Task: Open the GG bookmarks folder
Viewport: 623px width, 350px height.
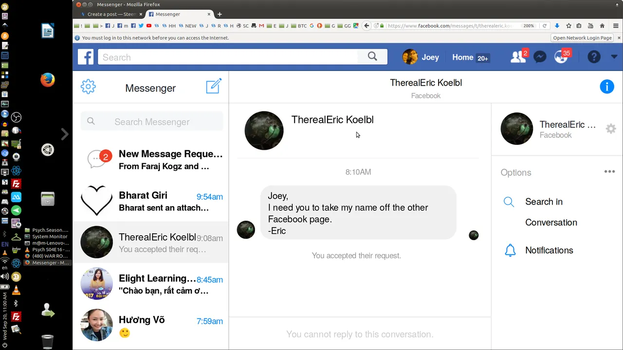Action: coord(345,26)
